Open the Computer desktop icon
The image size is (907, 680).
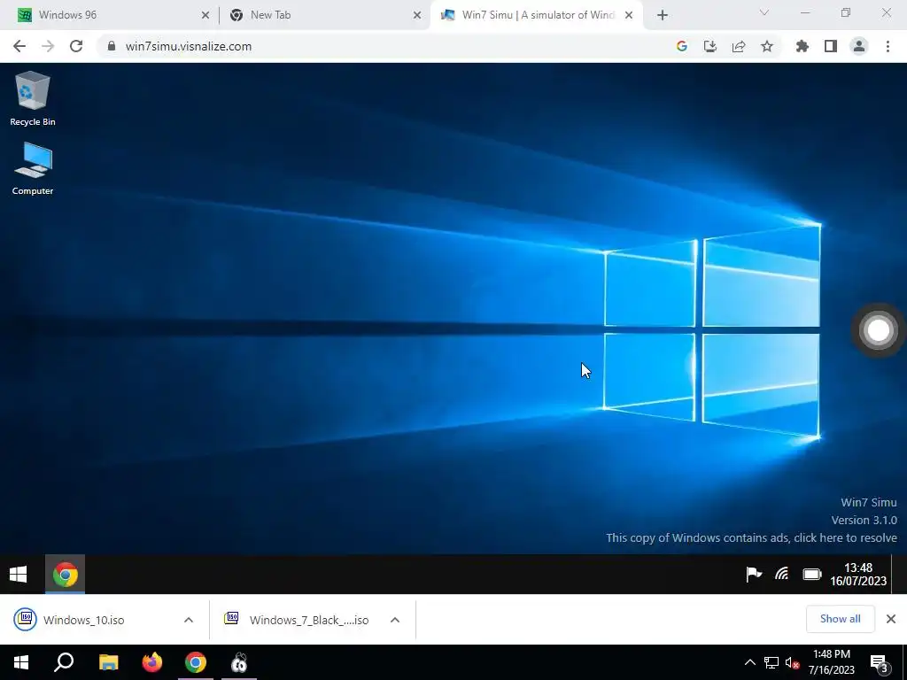pyautogui.click(x=33, y=168)
